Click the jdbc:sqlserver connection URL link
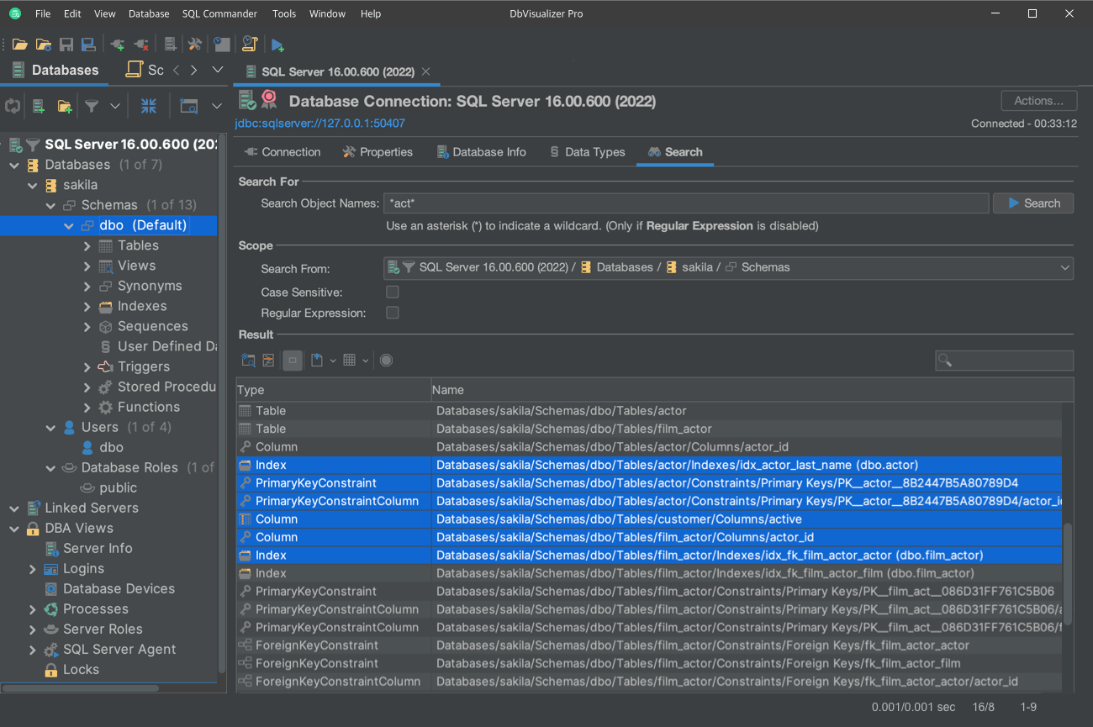 pyautogui.click(x=319, y=124)
